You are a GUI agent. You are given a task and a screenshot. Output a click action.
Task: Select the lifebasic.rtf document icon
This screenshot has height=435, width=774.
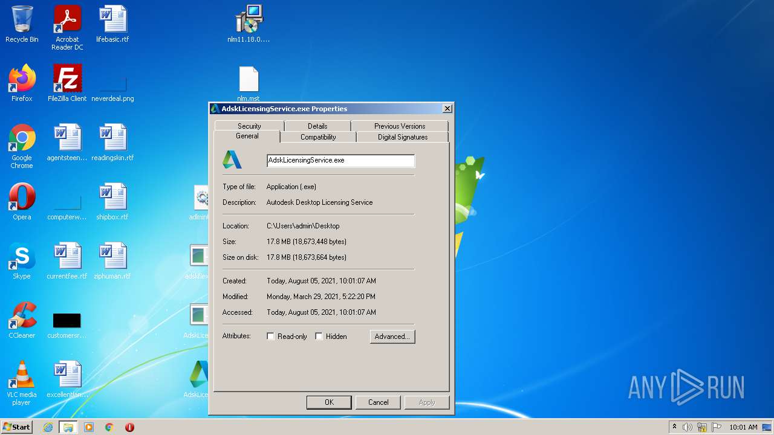[x=112, y=24]
